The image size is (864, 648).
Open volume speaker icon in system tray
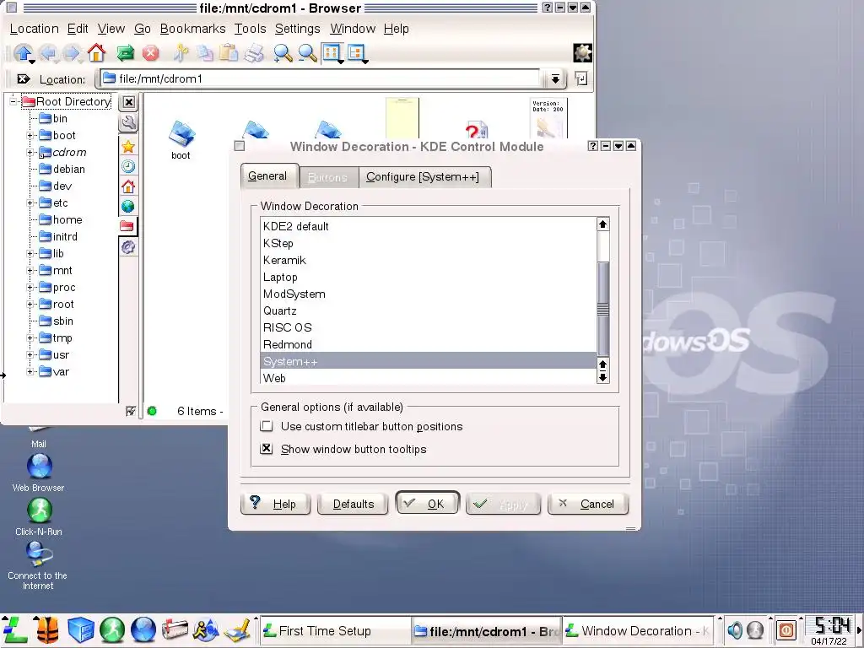coord(735,629)
